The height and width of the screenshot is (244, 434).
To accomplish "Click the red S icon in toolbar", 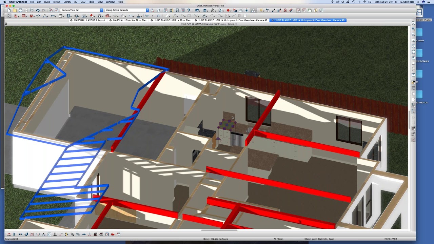I will [285, 10].
